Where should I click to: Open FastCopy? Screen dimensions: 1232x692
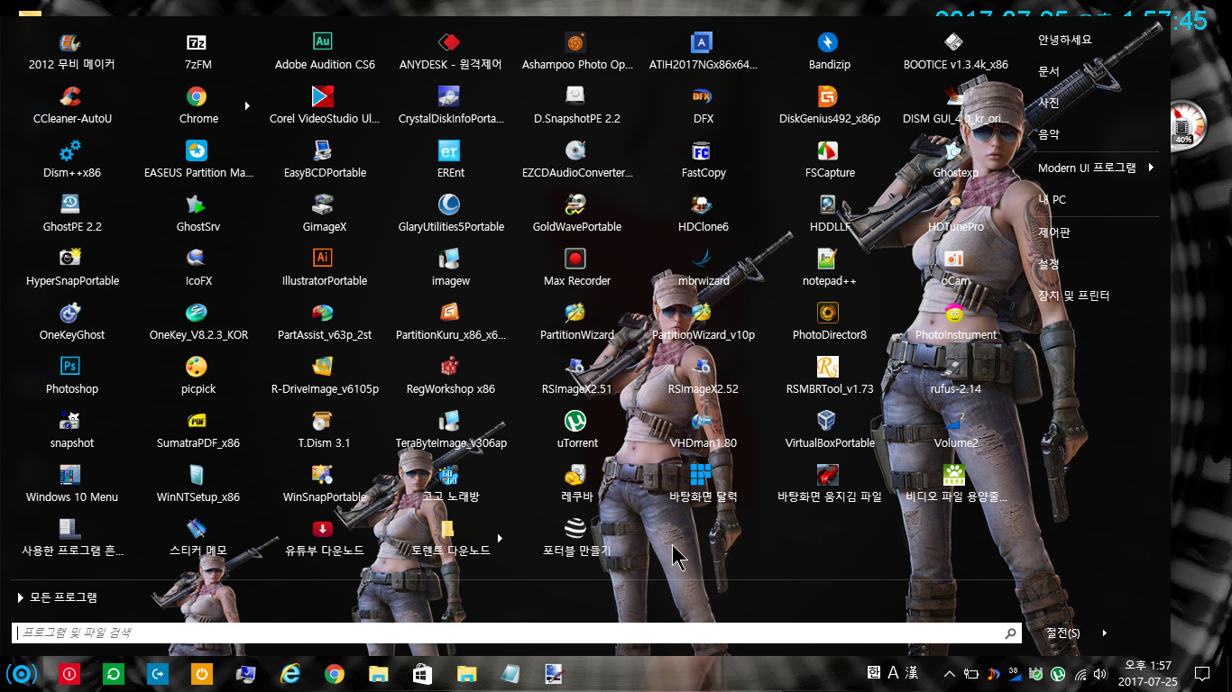703,160
